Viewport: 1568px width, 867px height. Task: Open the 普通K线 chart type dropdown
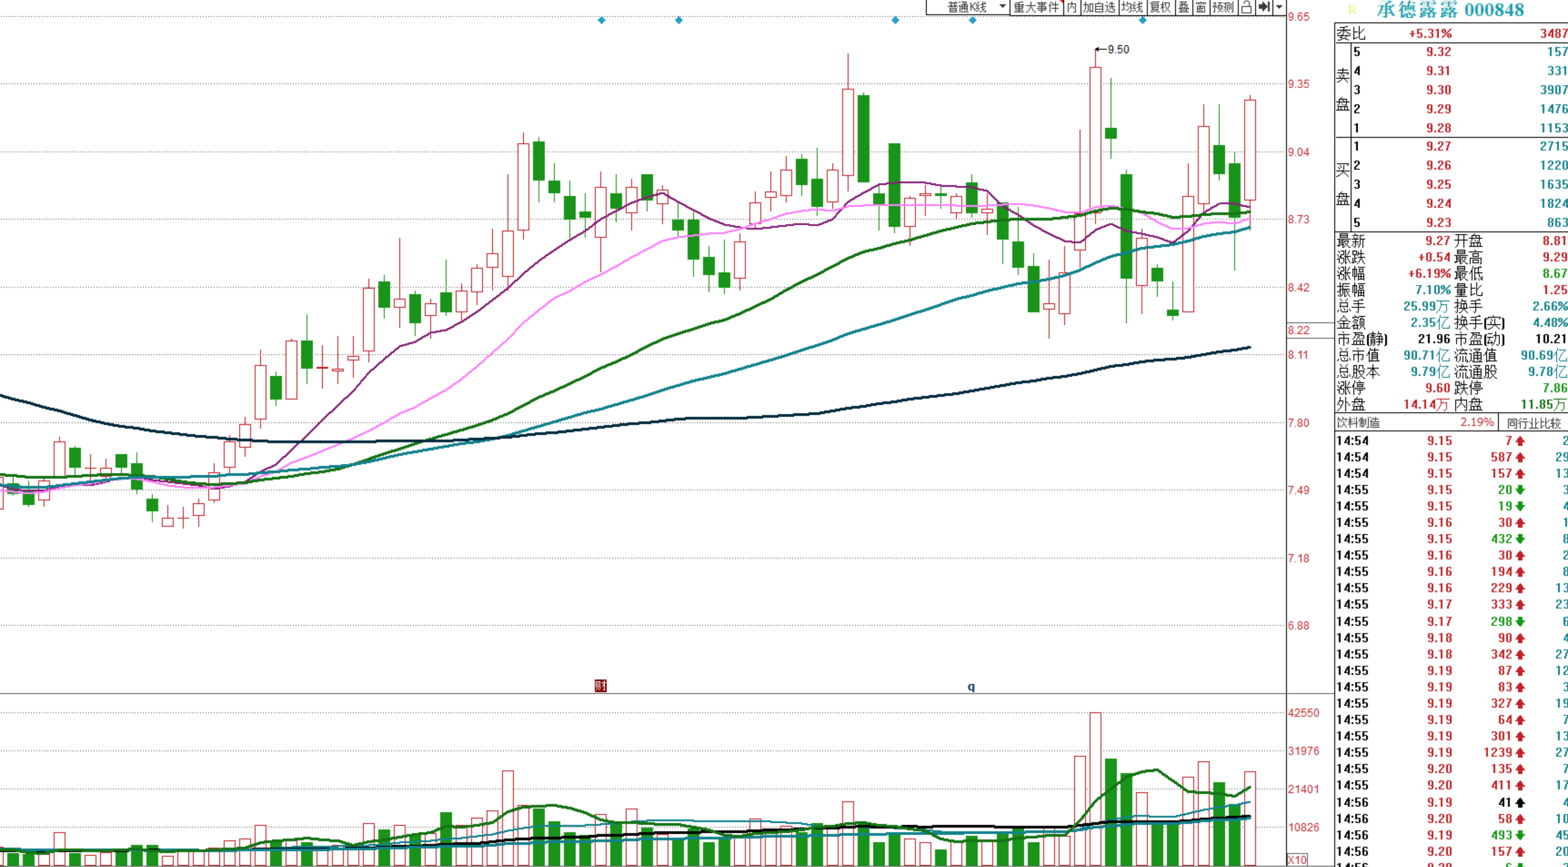coord(968,7)
